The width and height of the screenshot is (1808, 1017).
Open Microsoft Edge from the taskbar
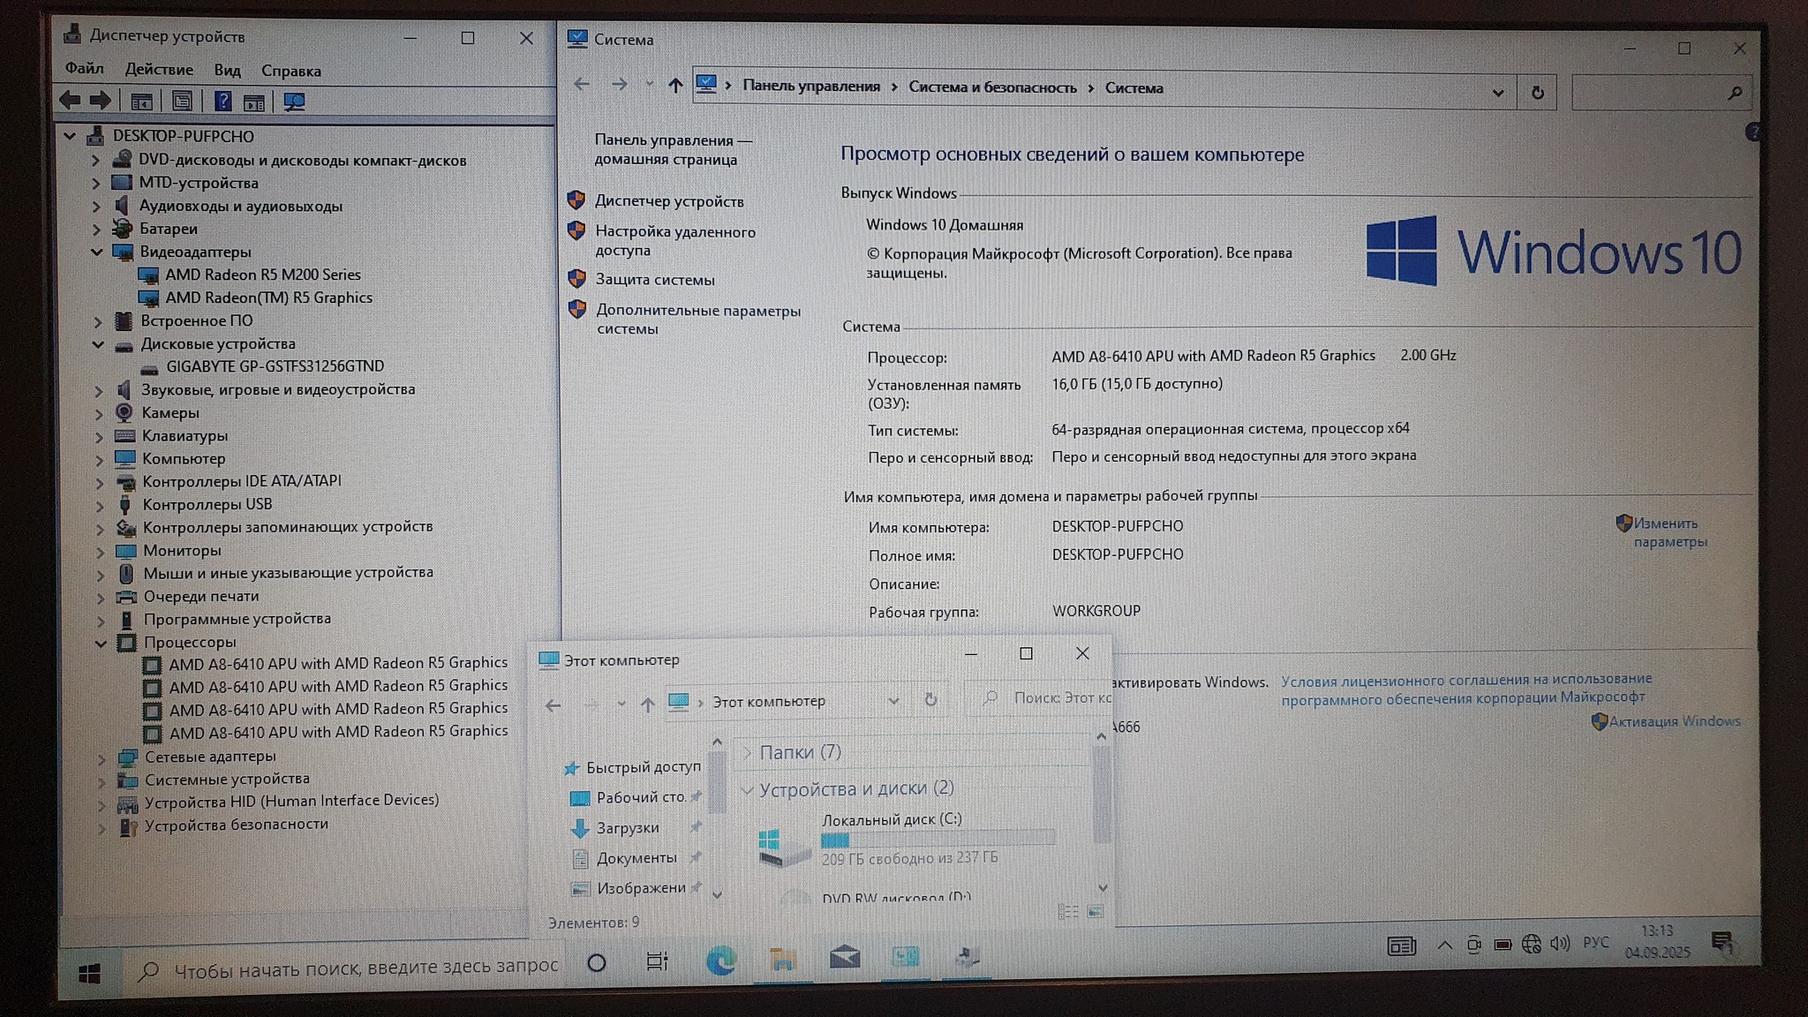[x=720, y=960]
